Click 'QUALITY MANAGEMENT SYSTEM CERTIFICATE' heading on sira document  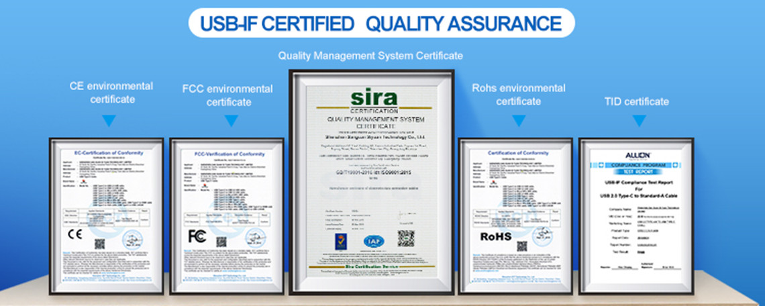click(x=376, y=123)
